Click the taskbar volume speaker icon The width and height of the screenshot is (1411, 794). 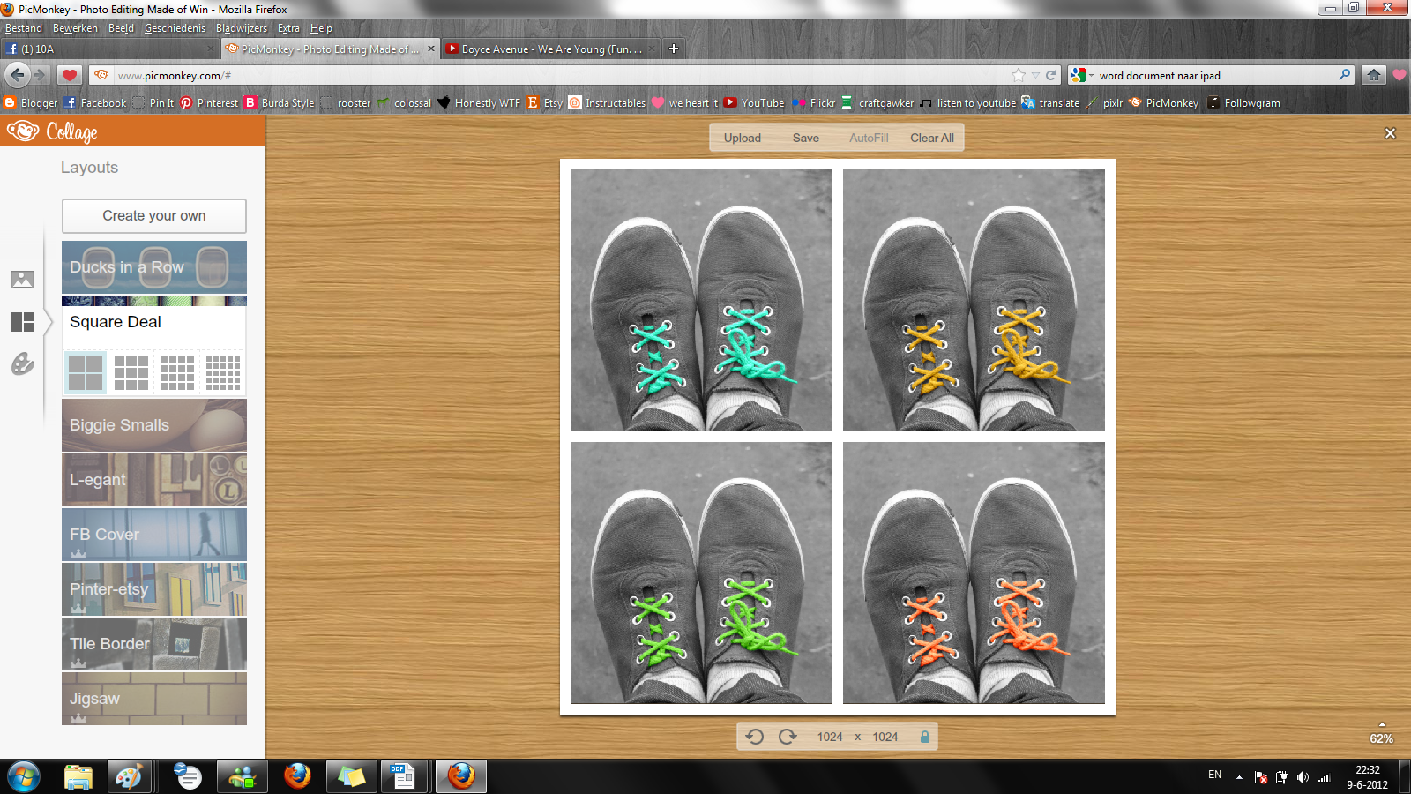coord(1303,777)
